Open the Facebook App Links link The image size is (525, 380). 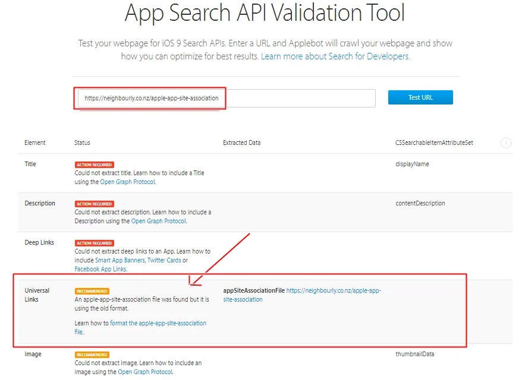100,270
